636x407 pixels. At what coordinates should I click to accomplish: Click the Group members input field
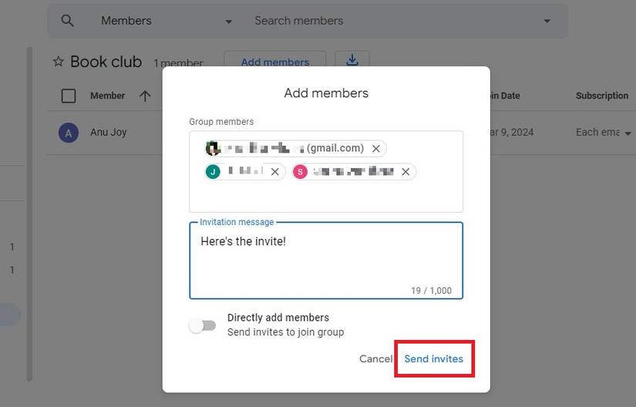pyautogui.click(x=325, y=196)
